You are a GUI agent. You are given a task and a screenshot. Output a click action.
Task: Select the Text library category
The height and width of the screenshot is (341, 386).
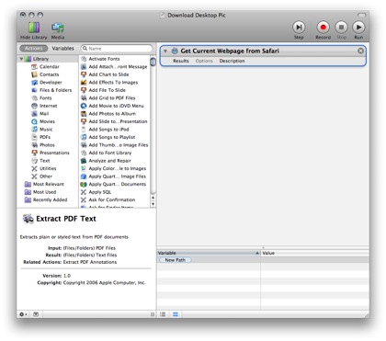point(44,161)
